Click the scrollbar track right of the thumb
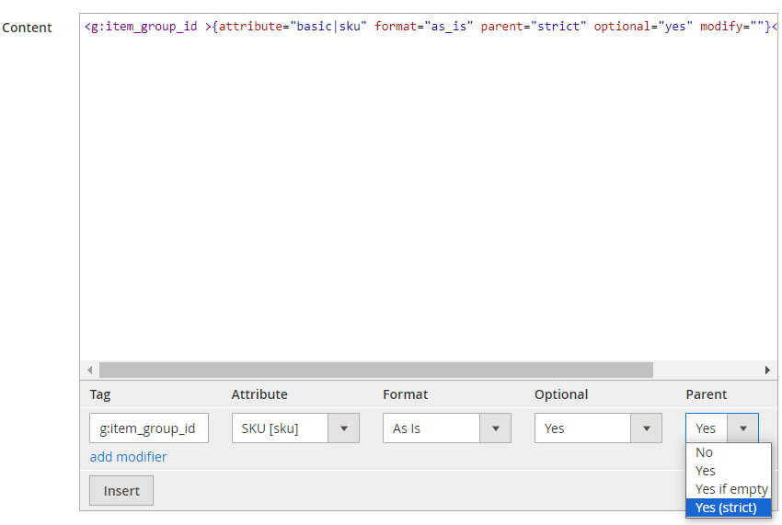The width and height of the screenshot is (782, 525). 707,370
